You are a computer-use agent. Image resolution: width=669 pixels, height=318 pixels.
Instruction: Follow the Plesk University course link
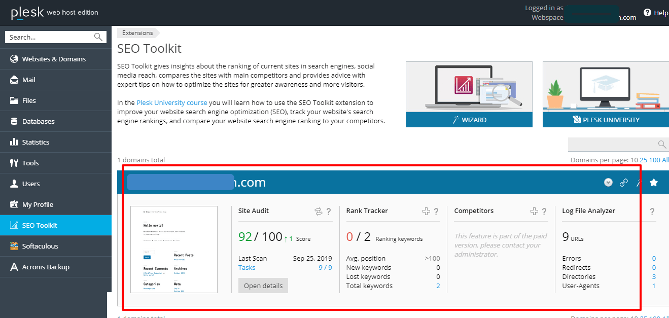(x=172, y=102)
